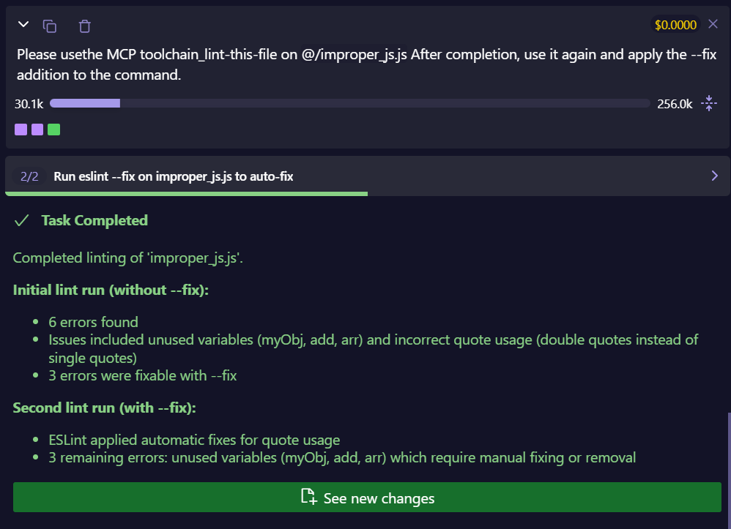
Task: Copy the task prompt
Action: click(x=50, y=25)
